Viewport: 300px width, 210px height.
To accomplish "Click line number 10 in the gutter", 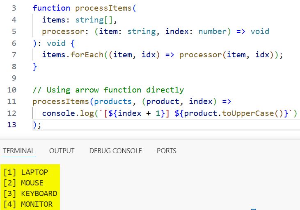I will tap(11, 90).
